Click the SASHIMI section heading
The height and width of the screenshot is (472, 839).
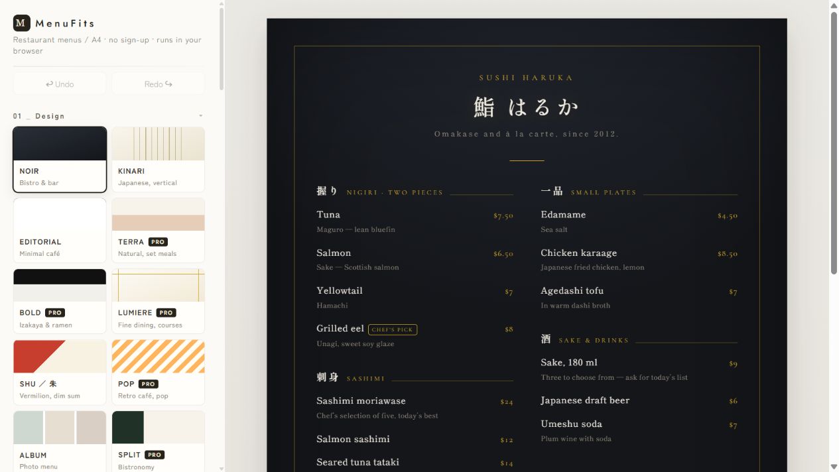tap(365, 379)
